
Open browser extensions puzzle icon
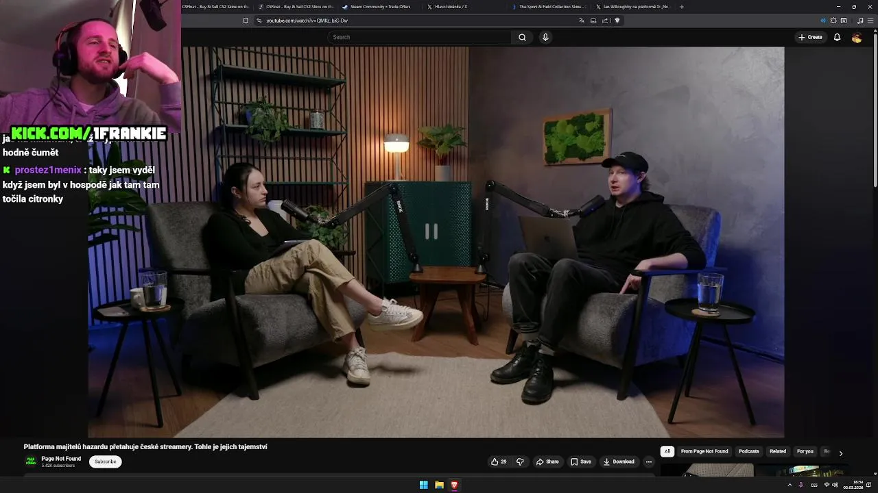point(833,21)
